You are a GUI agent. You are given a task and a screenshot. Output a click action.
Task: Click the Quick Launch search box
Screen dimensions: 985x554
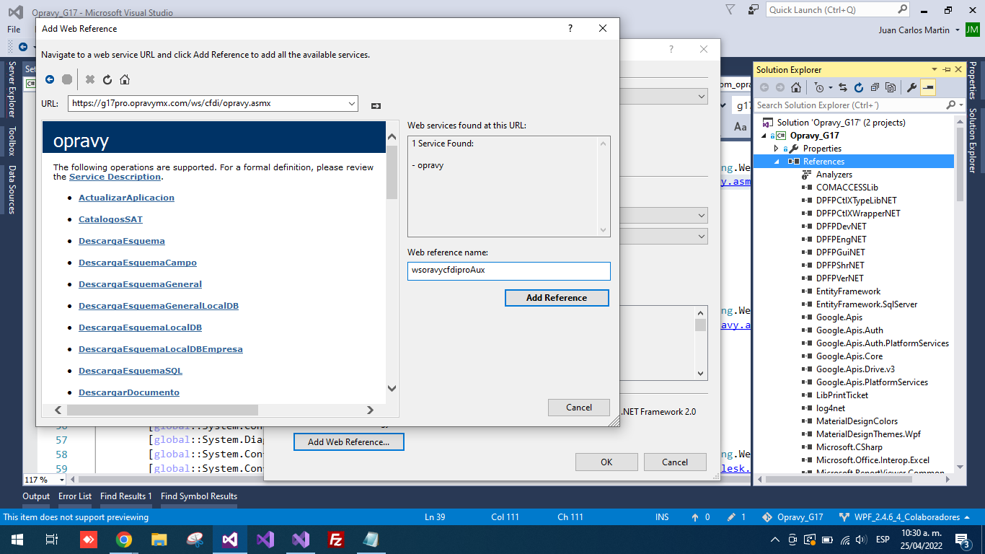(x=839, y=9)
